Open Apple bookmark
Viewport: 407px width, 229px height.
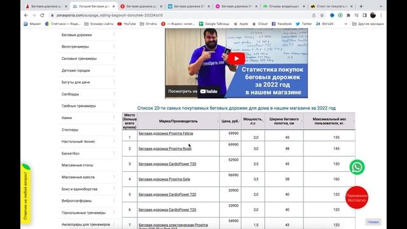pyautogui.click(x=241, y=24)
